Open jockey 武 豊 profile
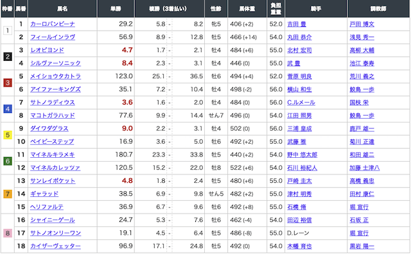The height and width of the screenshot is (254, 411). pos(293,63)
